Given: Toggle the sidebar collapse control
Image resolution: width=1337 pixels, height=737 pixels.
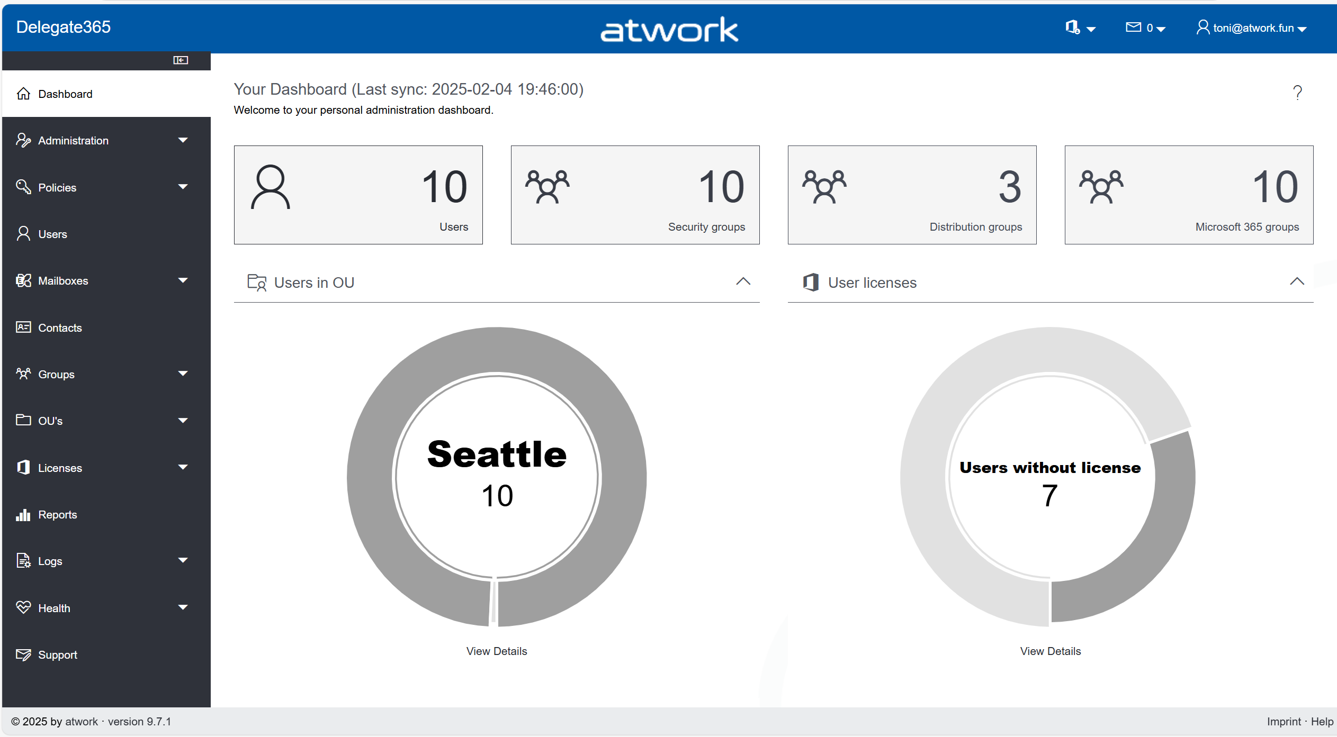Looking at the screenshot, I should [180, 60].
